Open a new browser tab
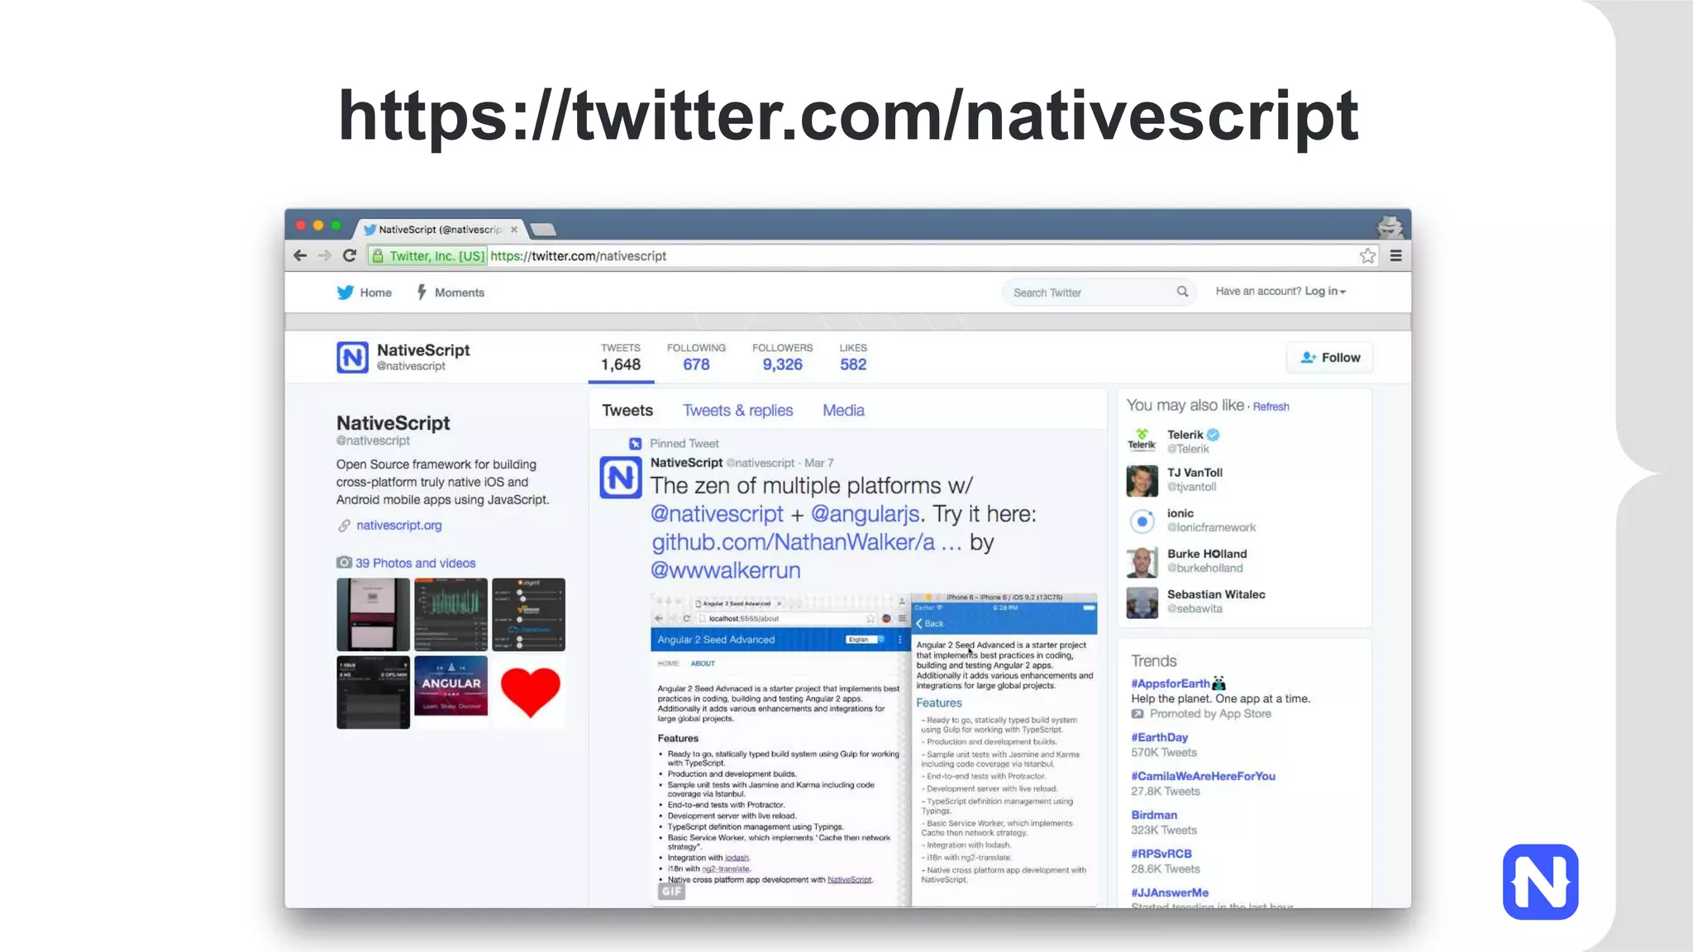The image size is (1693, 952). click(x=543, y=230)
